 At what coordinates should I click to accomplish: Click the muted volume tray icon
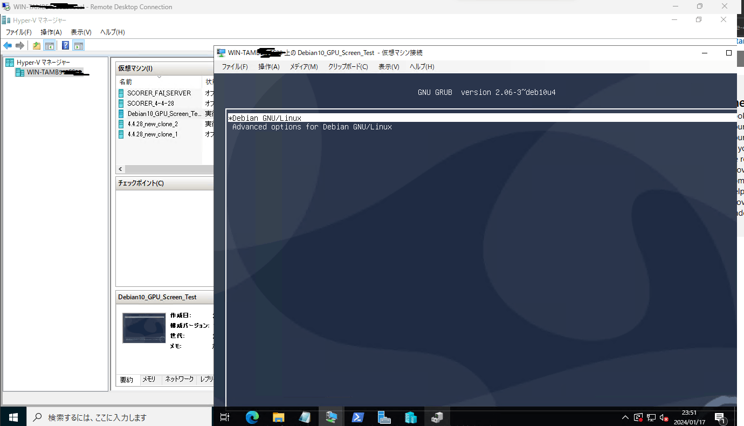(664, 417)
